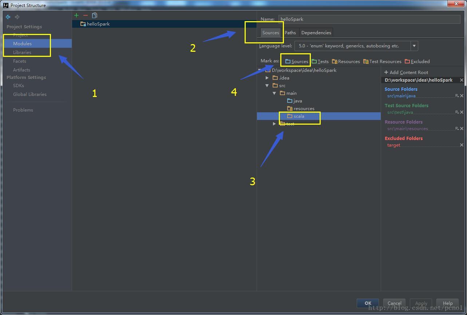Copy the selected module with the copy icon
Screen dimensions: 467x315
(x=95, y=15)
